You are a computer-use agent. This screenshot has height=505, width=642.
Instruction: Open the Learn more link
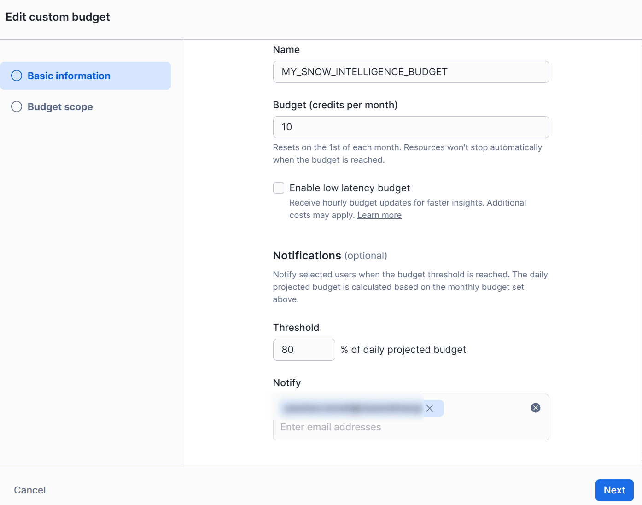(x=379, y=215)
